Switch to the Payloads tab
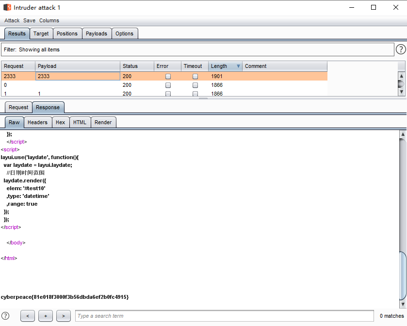Viewport: 407px width, 326px height. click(x=97, y=33)
